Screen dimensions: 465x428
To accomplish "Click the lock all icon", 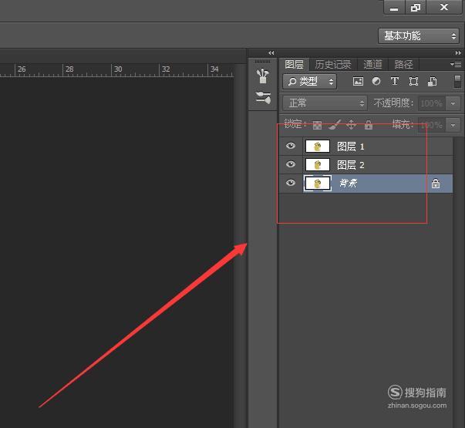I will click(x=369, y=125).
